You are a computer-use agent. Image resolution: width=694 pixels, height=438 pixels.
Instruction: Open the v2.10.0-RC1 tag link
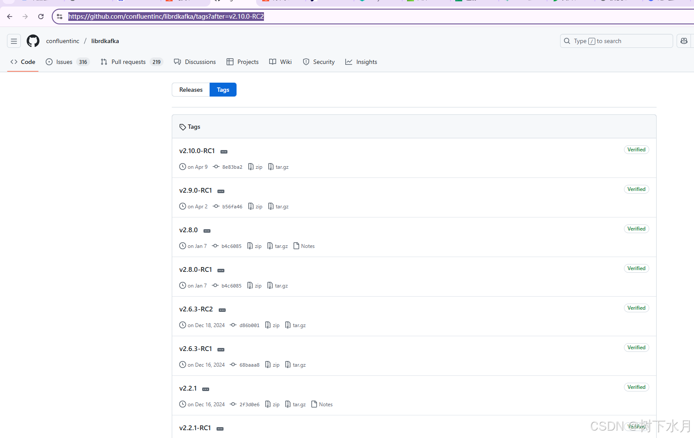click(197, 151)
